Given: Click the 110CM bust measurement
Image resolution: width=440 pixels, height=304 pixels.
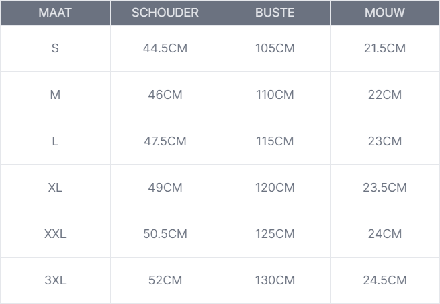Looking at the screenshot, I should click(275, 95).
